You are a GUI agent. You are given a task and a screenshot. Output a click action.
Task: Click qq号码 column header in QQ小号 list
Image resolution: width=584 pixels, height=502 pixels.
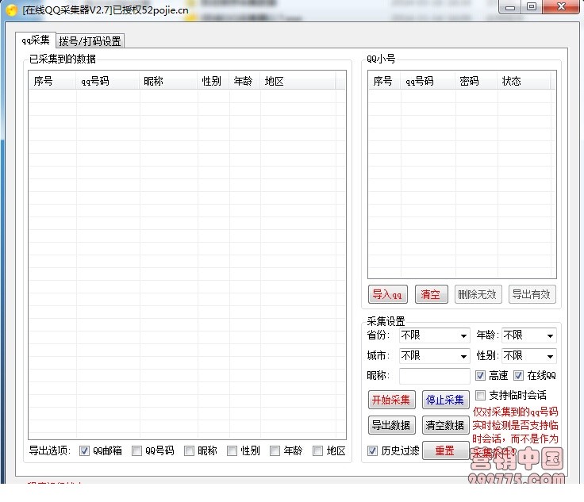[x=428, y=81]
